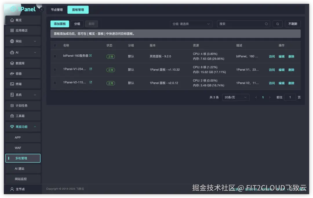313x198 pixels.
Task: Click the 高级功能 diamond icon
Action: 12,127
